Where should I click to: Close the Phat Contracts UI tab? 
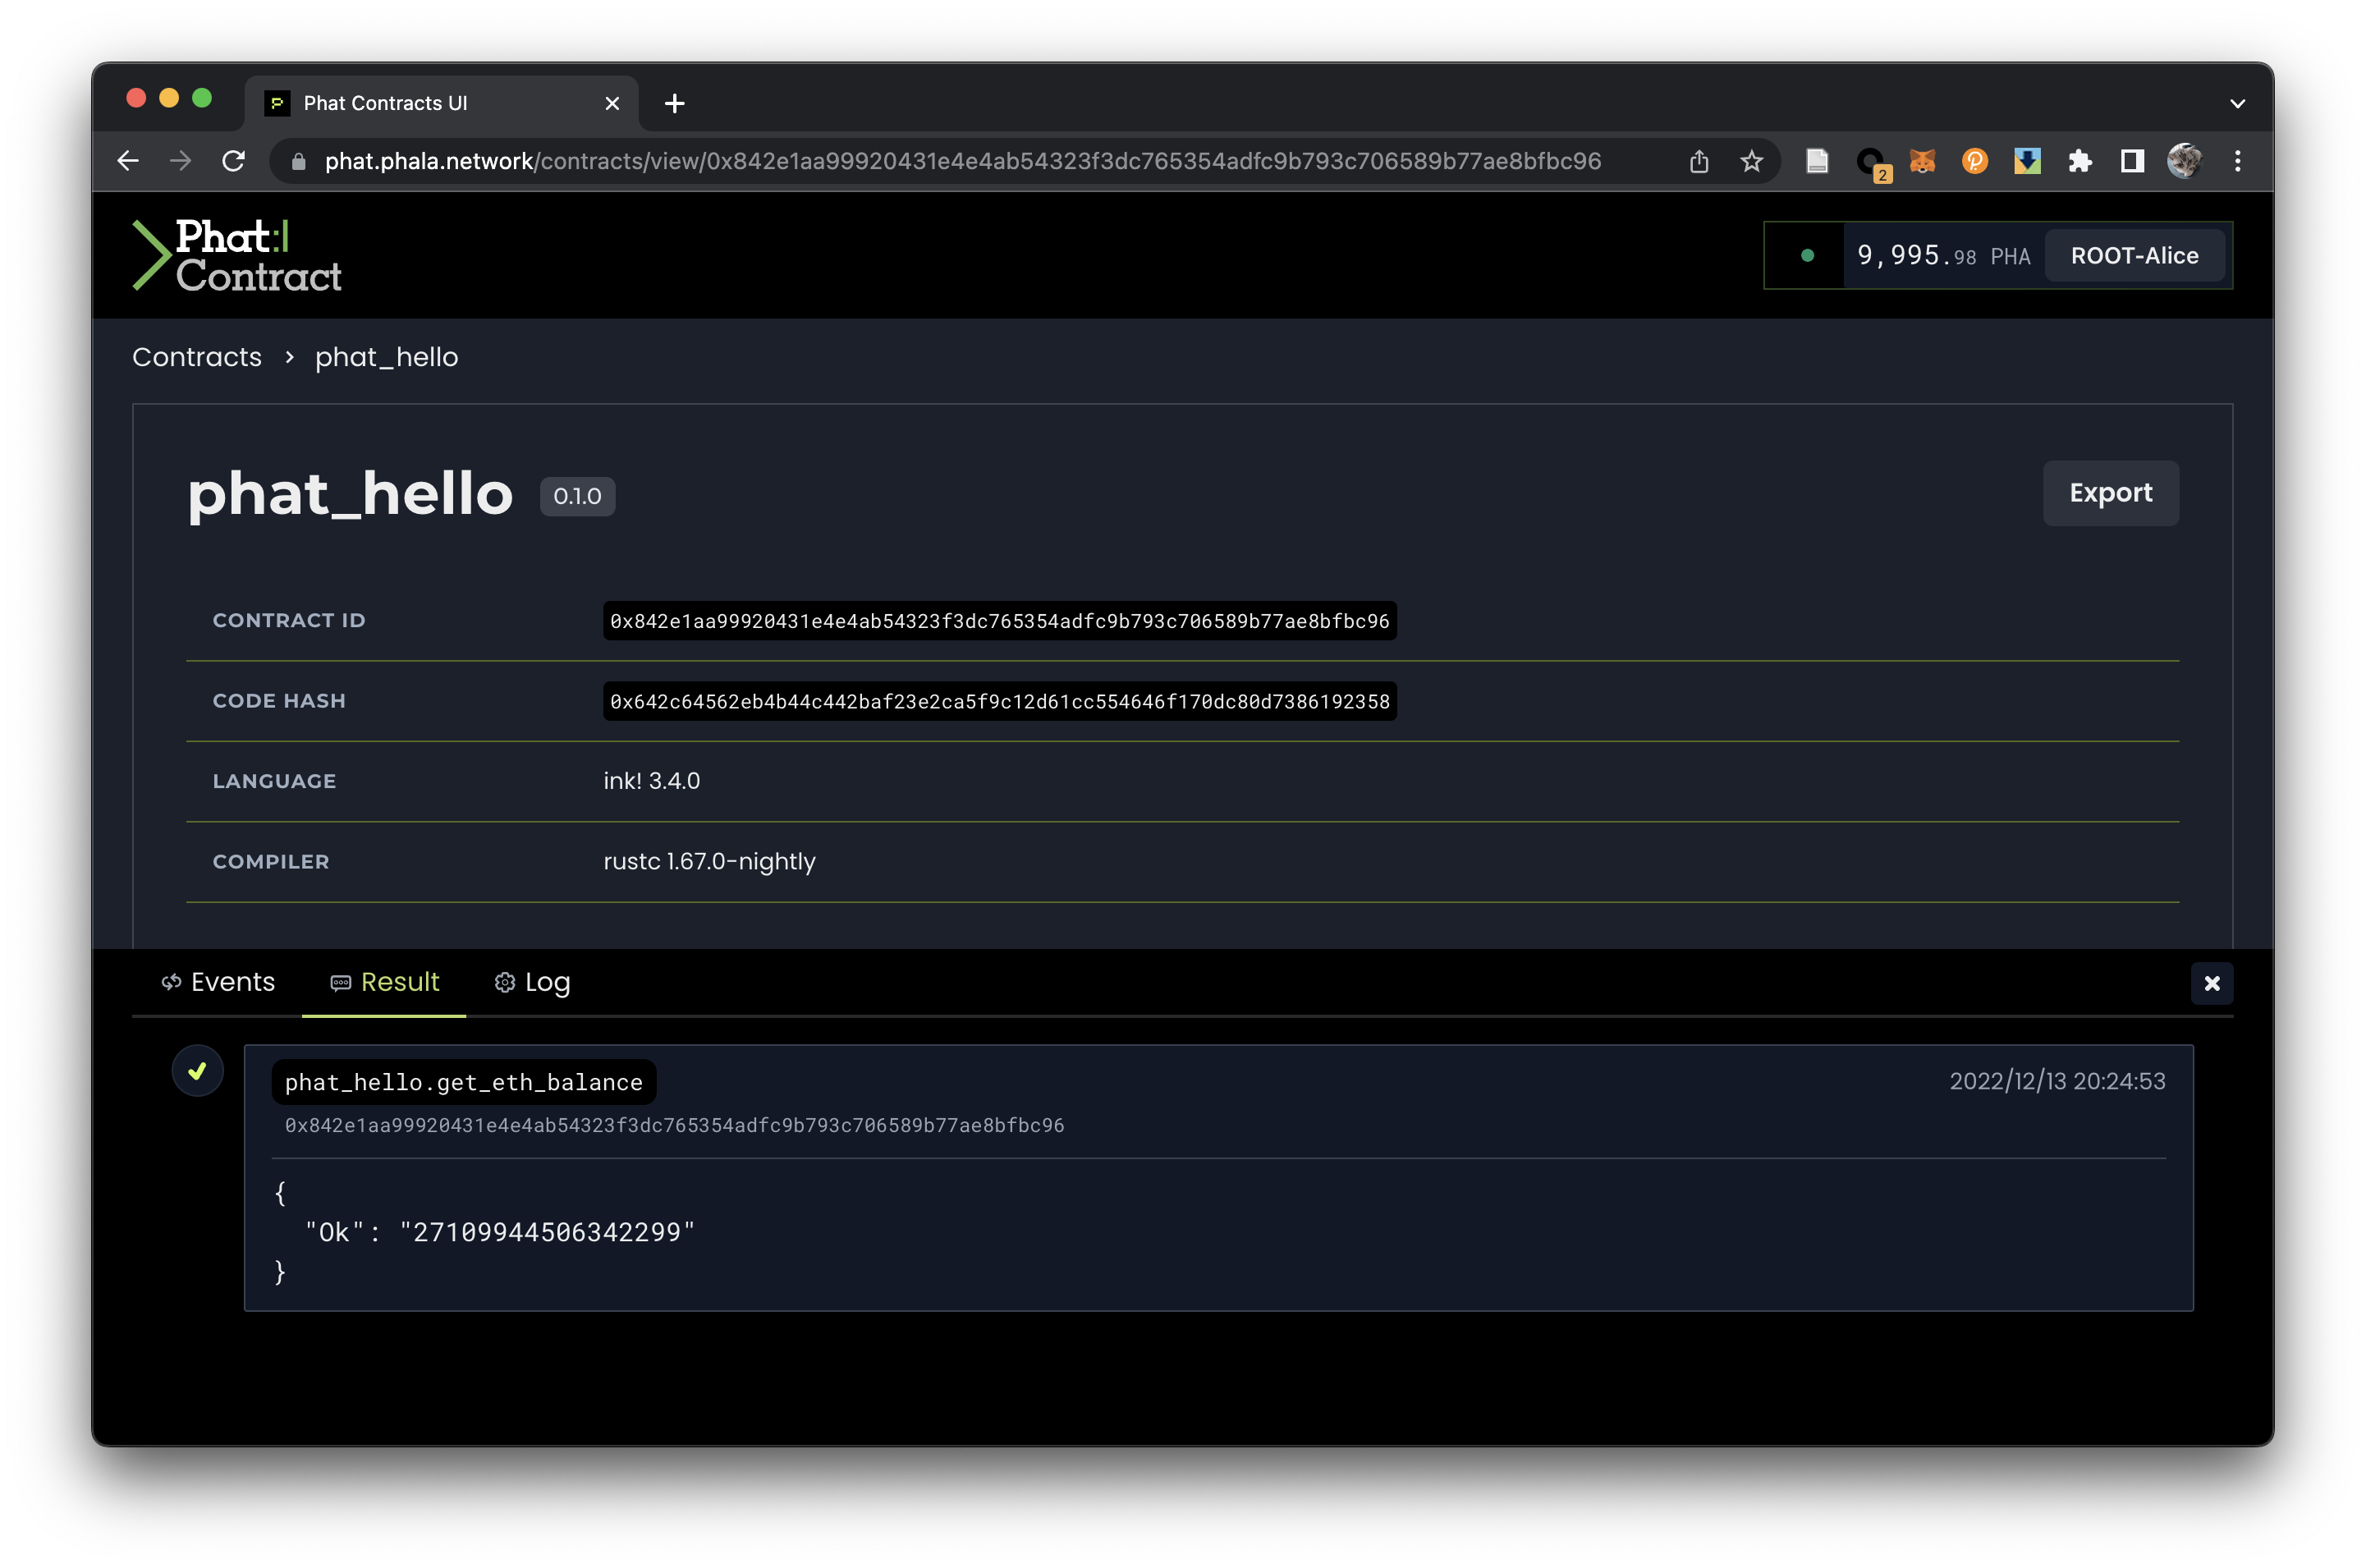[x=612, y=103]
